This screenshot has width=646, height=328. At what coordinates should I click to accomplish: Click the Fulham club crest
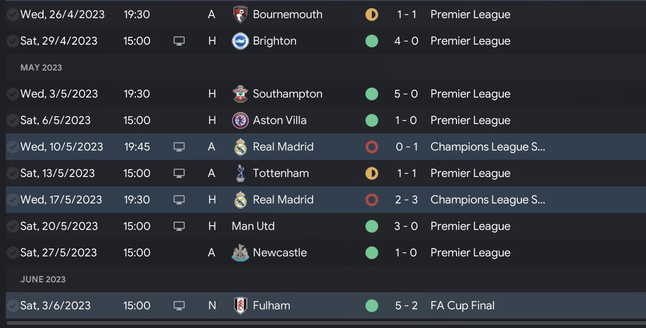[239, 306]
